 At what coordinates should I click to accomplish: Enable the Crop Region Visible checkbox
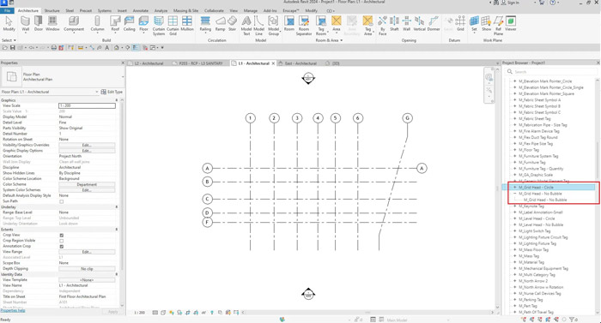61,241
